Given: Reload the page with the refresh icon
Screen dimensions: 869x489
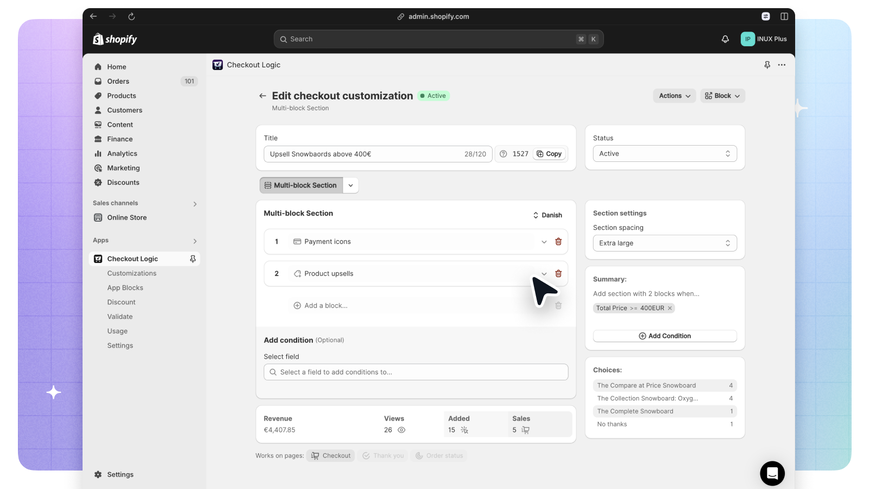Looking at the screenshot, I should pyautogui.click(x=131, y=16).
